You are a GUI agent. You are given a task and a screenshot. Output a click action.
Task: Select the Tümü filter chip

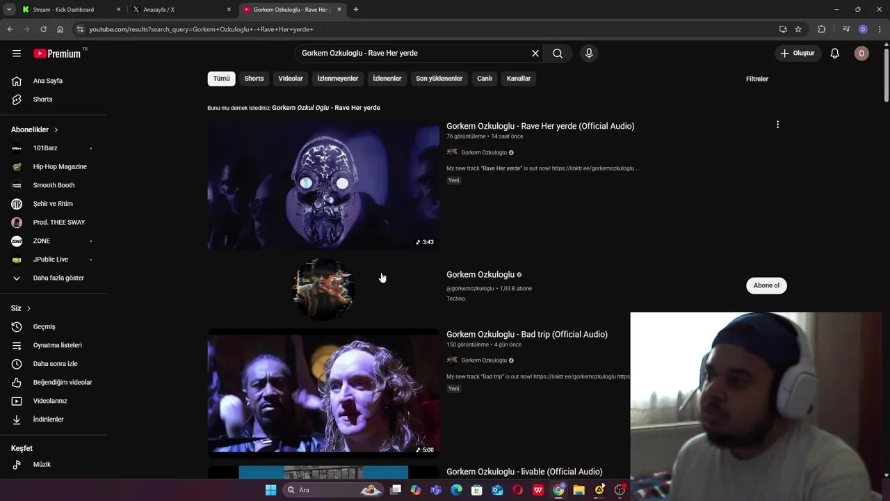click(221, 79)
